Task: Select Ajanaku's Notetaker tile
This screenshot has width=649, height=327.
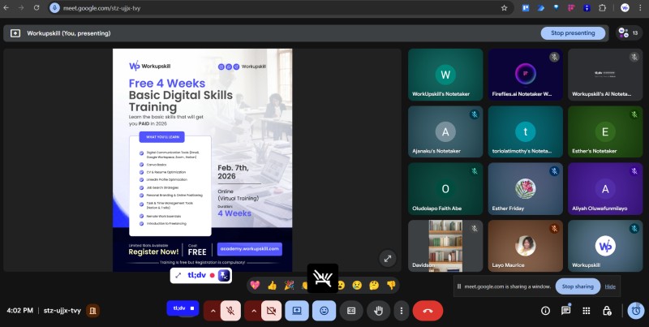Action: pyautogui.click(x=445, y=131)
